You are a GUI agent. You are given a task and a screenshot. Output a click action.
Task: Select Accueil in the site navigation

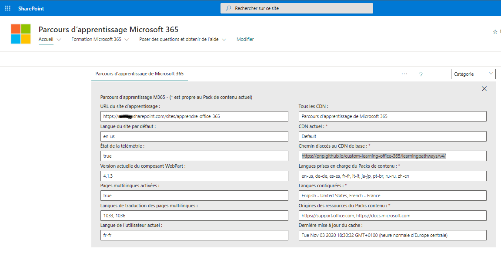click(46, 39)
